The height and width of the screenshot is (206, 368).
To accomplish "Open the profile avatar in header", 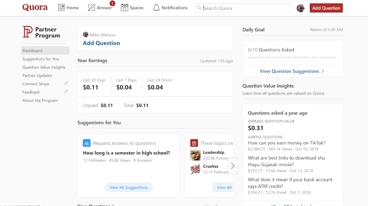I will coord(300,8).
